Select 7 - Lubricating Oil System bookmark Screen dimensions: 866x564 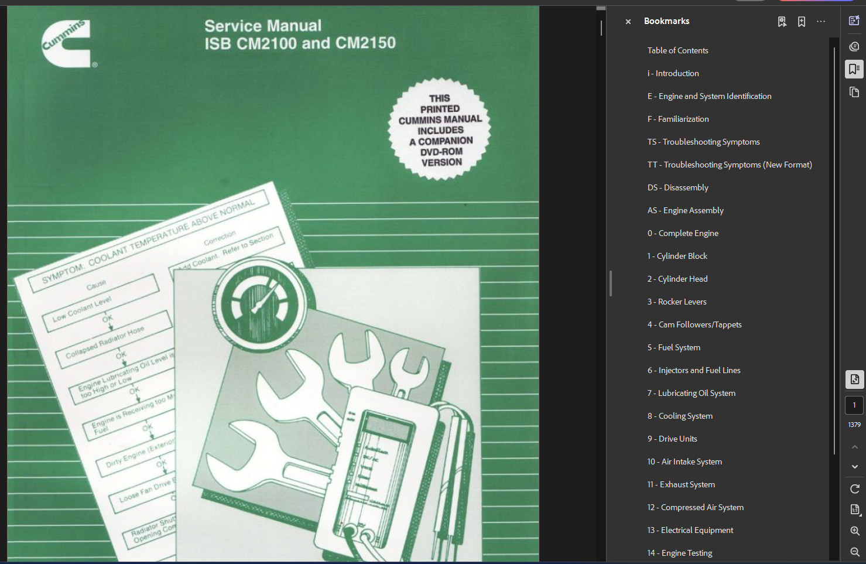(692, 393)
